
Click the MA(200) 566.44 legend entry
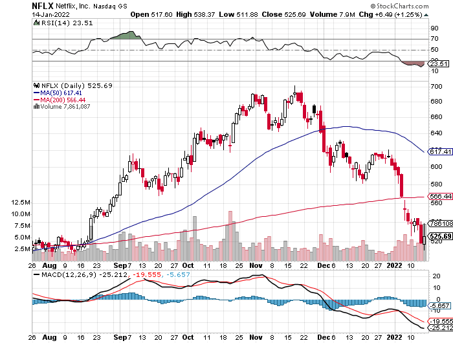coord(63,100)
